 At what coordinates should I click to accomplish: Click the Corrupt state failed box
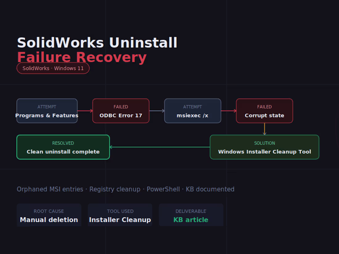[x=264, y=111]
